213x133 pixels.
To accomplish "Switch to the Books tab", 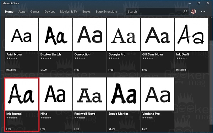I will tap(86, 12).
